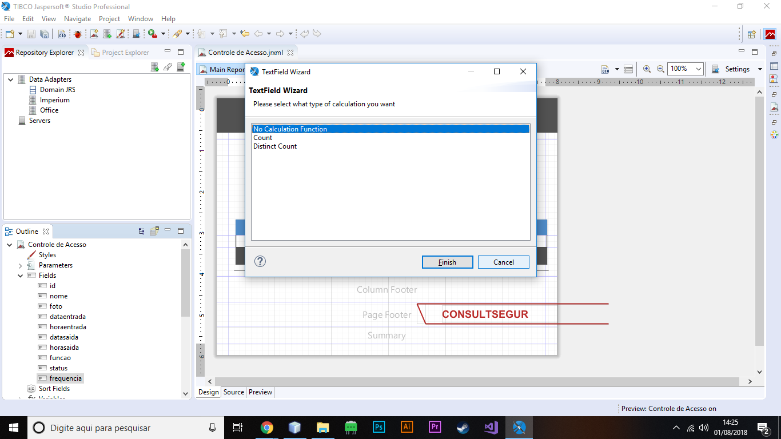Collapse the Fields node in Outline
The width and height of the screenshot is (781, 439).
(21, 276)
